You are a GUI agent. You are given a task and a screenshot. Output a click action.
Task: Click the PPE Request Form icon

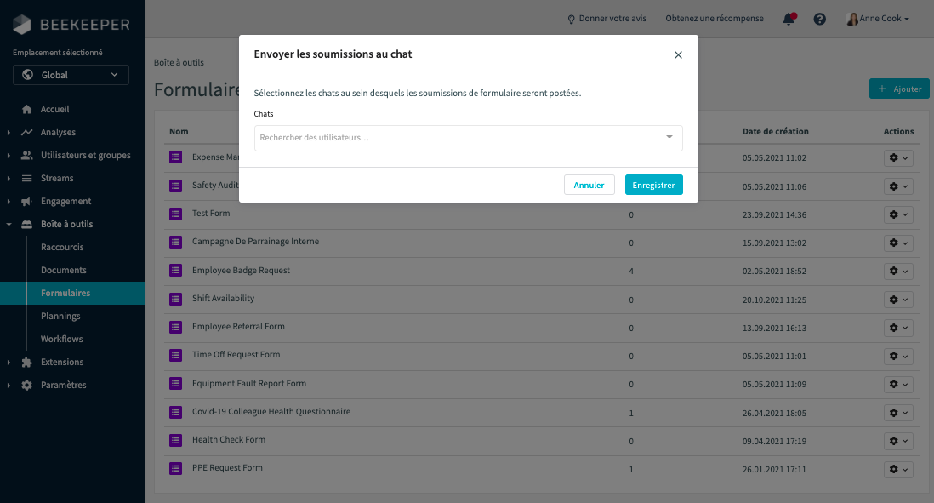(x=176, y=468)
